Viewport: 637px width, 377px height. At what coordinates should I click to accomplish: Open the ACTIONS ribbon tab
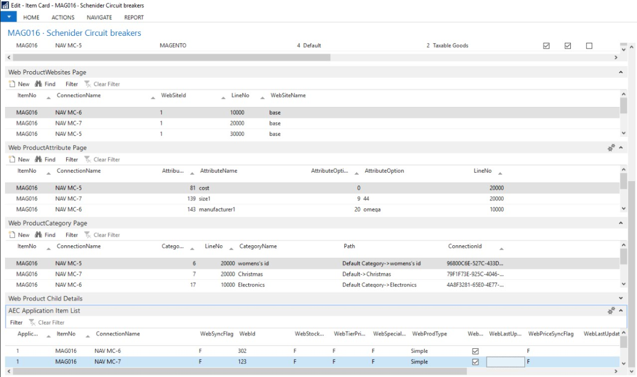click(63, 17)
